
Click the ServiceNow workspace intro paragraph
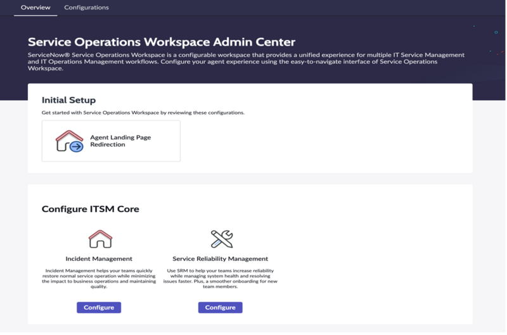coord(246,61)
